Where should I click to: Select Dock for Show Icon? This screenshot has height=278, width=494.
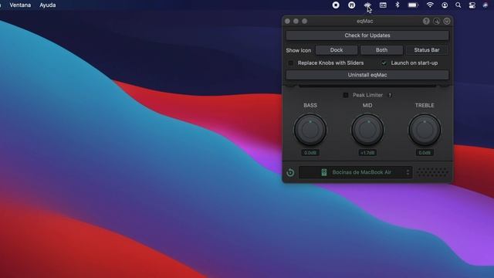[x=337, y=50]
